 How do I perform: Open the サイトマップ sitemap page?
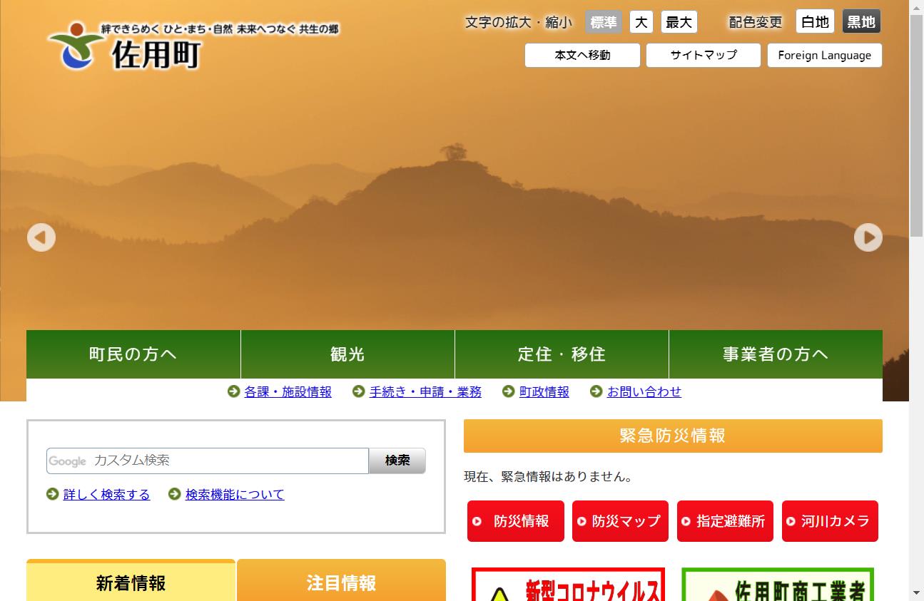pos(703,55)
